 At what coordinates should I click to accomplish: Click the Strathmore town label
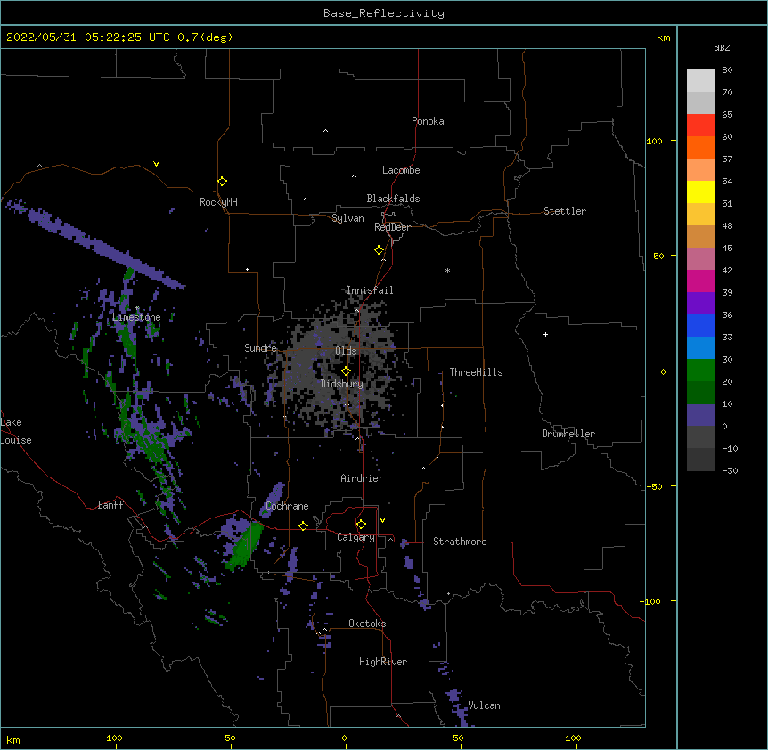click(x=460, y=542)
